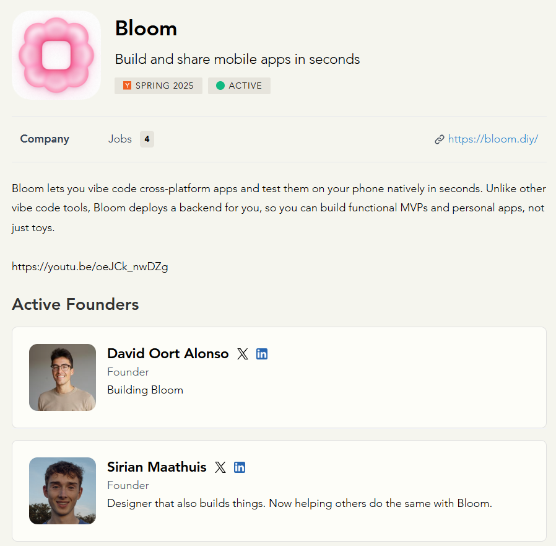
Task: Switch to the Company tab
Action: point(45,139)
